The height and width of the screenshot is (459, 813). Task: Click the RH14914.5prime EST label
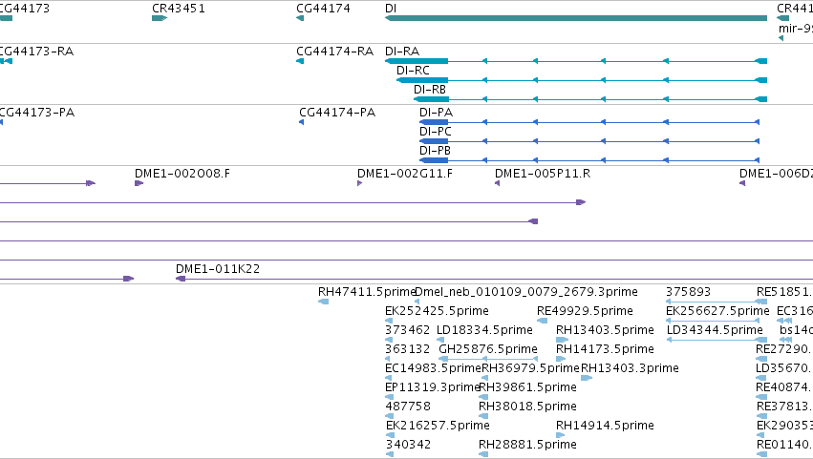(605, 426)
